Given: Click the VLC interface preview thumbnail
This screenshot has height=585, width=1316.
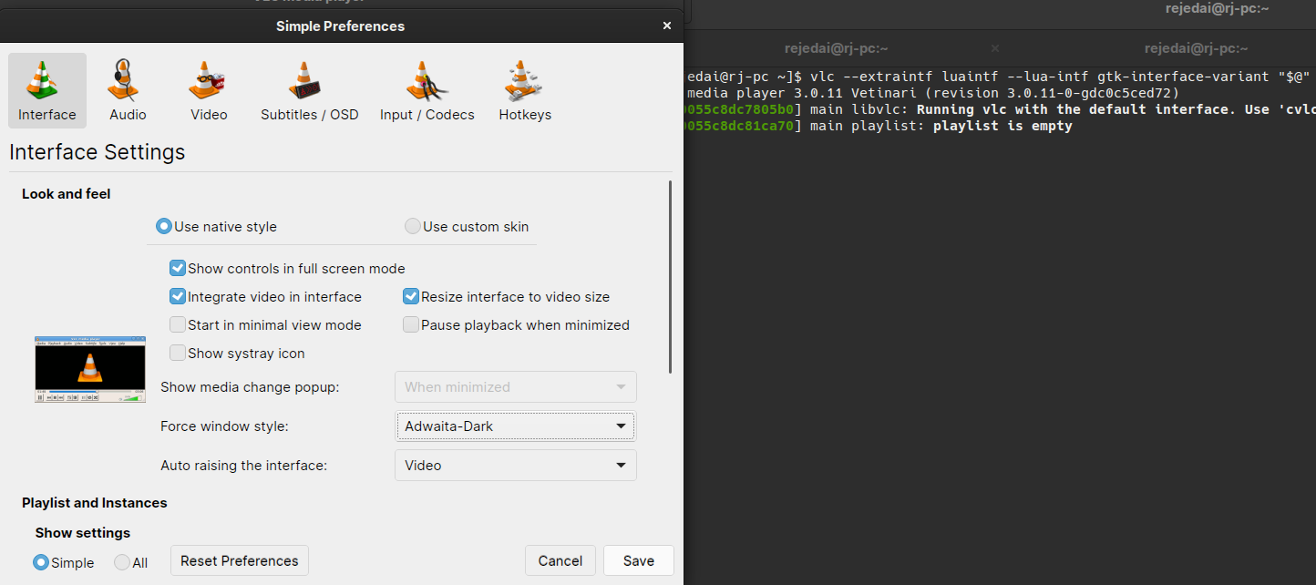Looking at the screenshot, I should pos(90,369).
